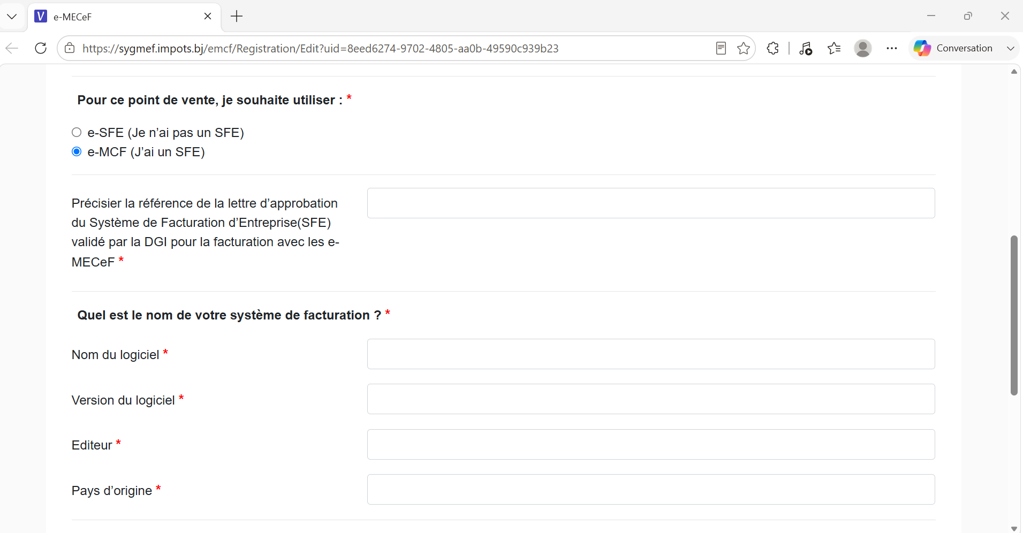The width and height of the screenshot is (1023, 533).
Task: Open browser extensions puzzle icon
Action: (772, 48)
